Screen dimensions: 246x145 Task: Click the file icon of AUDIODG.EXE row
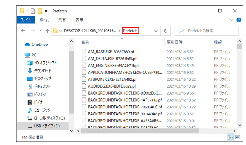point(84,86)
